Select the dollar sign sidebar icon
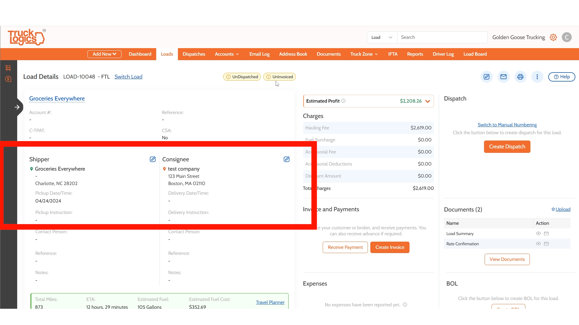The image size is (579, 325). (8, 79)
